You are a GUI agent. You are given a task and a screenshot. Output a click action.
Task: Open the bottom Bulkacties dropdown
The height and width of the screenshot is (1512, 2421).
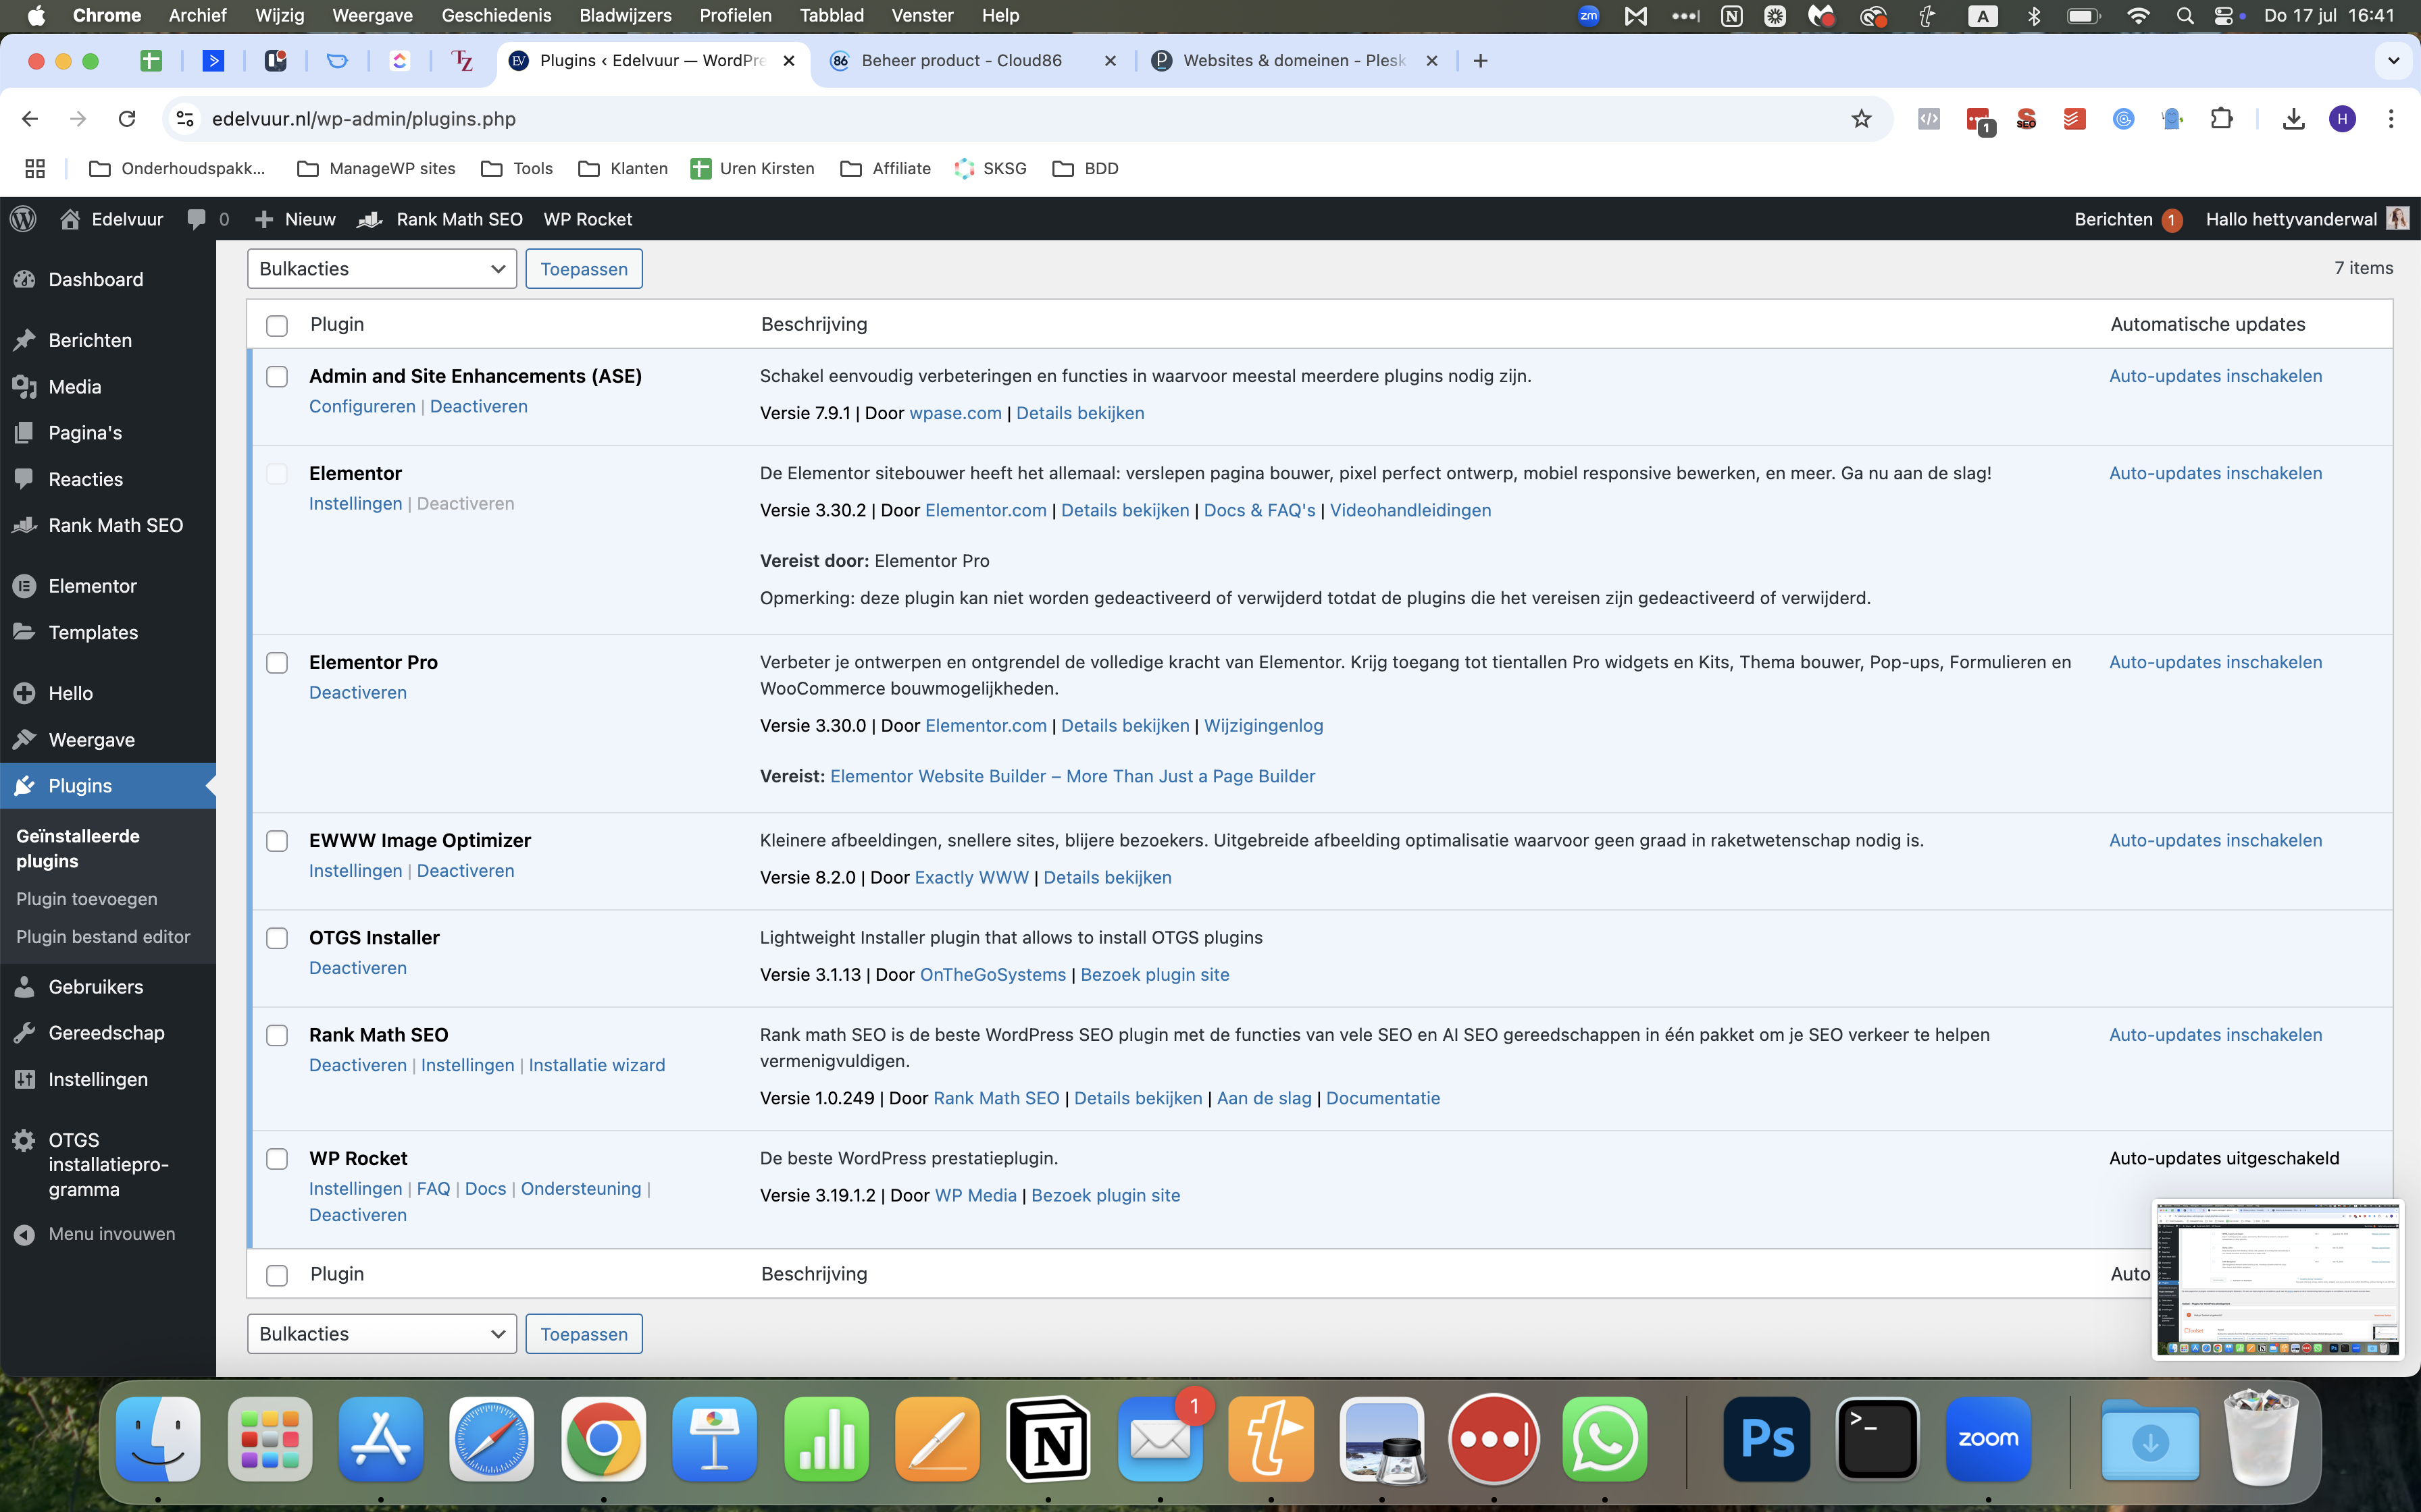[382, 1334]
